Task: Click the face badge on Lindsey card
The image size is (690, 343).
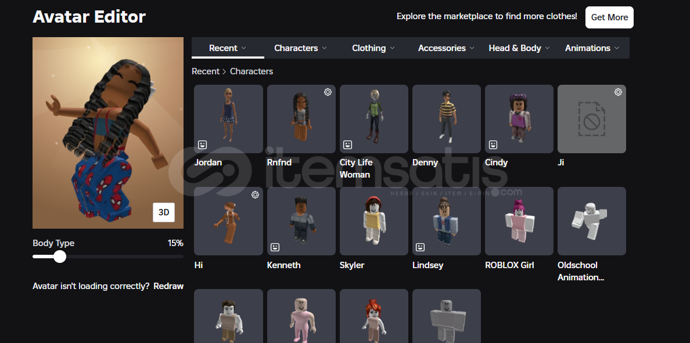Action: (x=421, y=247)
